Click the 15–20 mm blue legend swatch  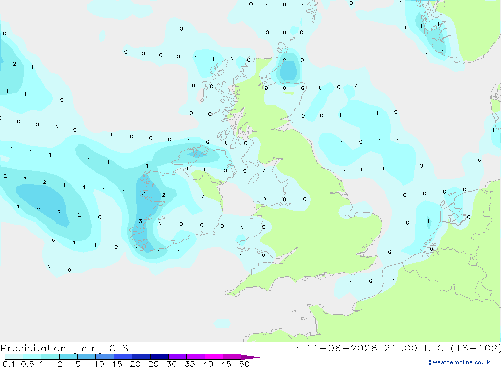click(x=123, y=357)
